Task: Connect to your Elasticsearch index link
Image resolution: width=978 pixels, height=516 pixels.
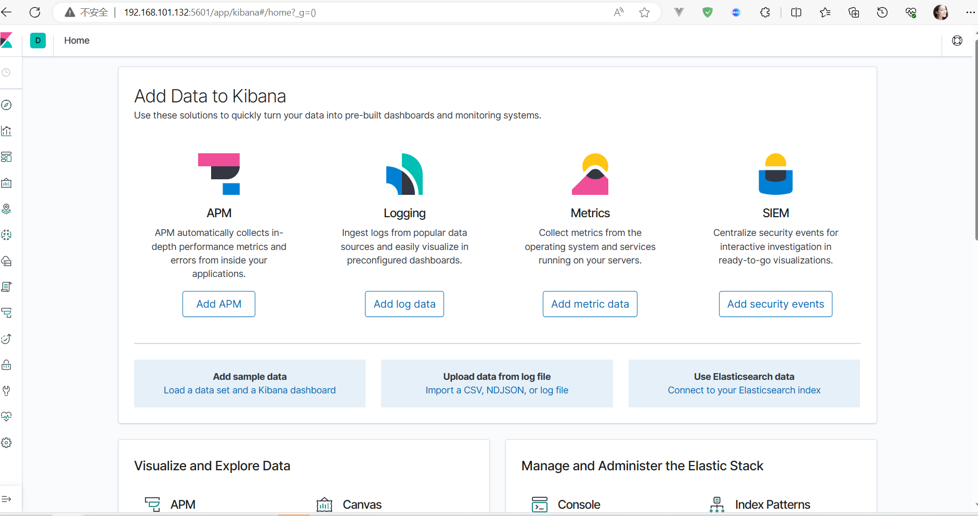Action: pos(744,390)
